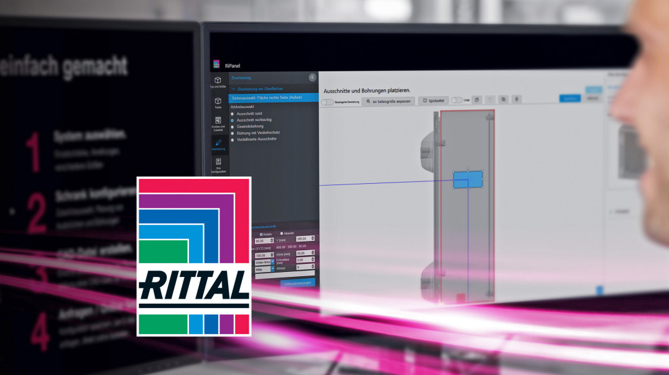Viewport: 669px width, 375px height.
Task: Click the blue save button in viewport toolbar
Action: (x=570, y=98)
